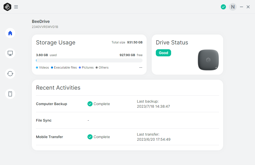Click the Drive Status heading
Screen dimensions: 255x165
172,42
